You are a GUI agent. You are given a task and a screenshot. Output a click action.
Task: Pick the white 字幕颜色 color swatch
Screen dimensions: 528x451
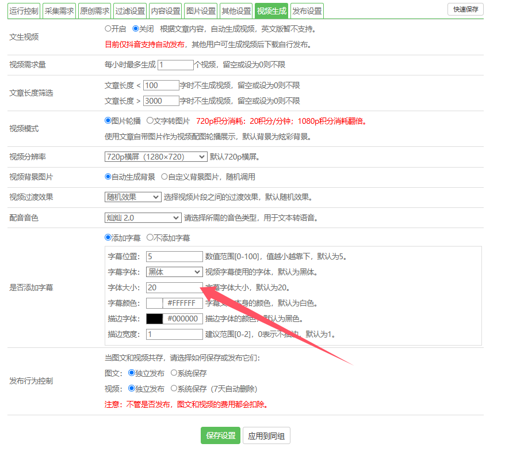155,303
